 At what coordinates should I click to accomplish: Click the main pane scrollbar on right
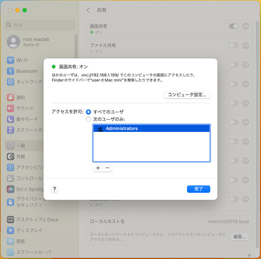tap(257, 133)
